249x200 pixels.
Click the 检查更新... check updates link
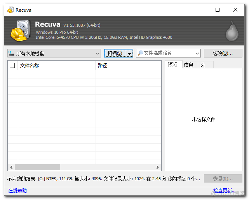(224, 190)
